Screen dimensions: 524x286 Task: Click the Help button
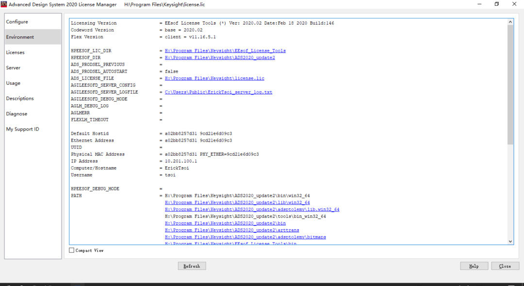(474, 266)
